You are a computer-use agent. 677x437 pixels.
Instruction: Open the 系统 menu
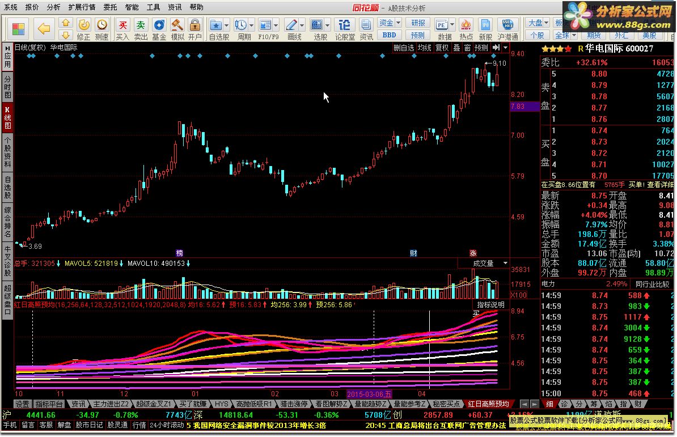[11, 7]
